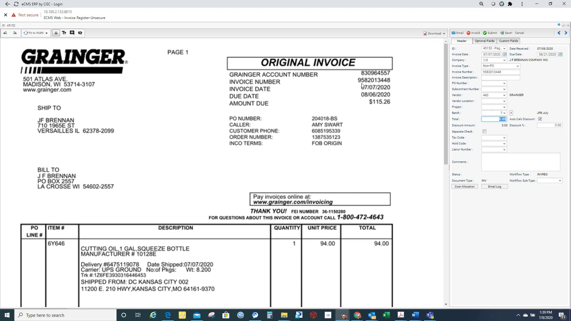Click the Cost Allocation button
The height and width of the screenshot is (321, 571).
point(465,187)
